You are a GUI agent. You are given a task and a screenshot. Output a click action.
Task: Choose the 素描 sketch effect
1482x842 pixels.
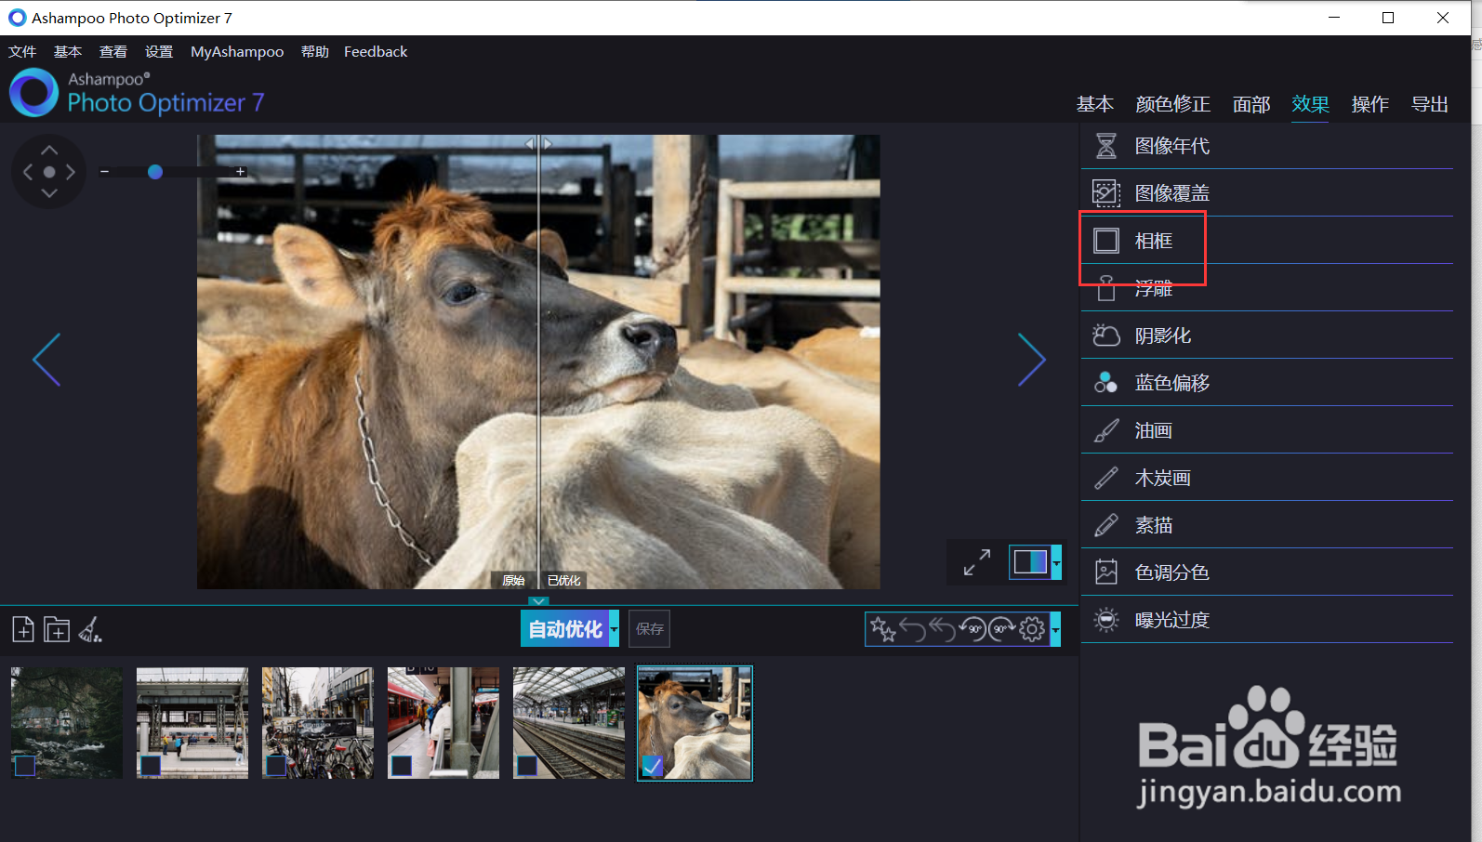point(1266,525)
